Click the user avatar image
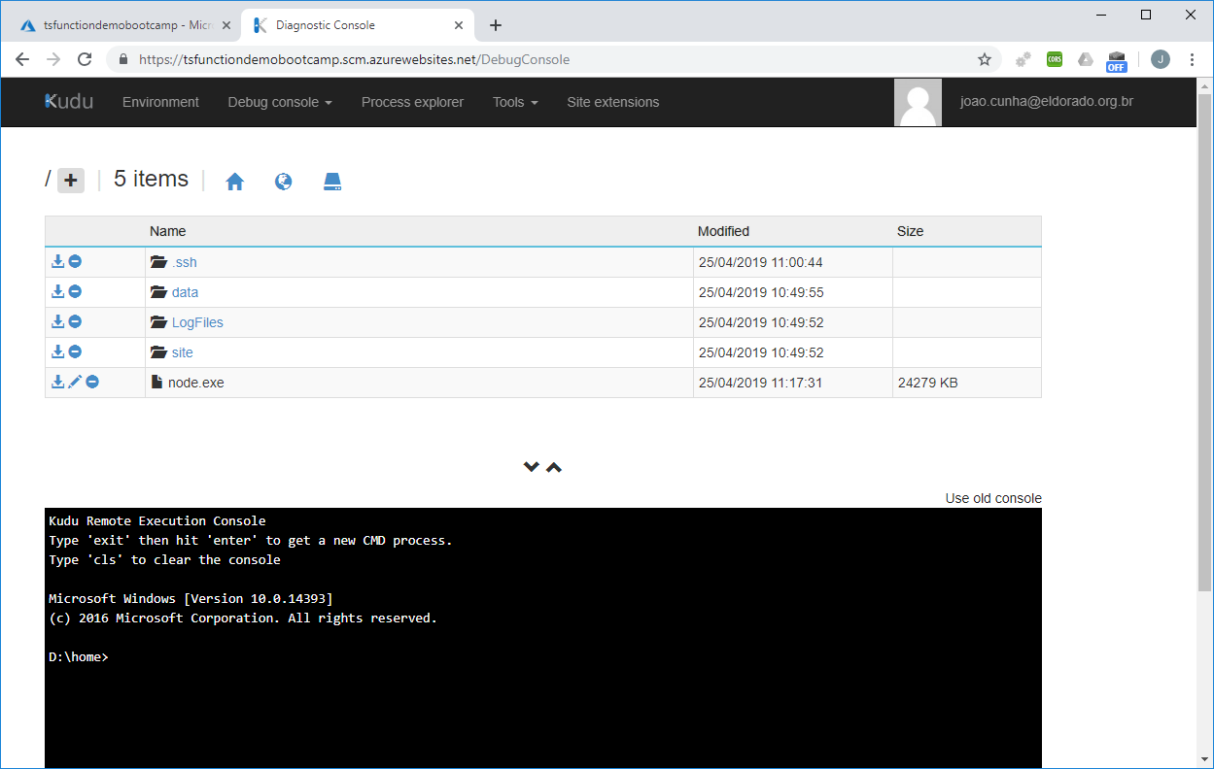1214x769 pixels. coord(918,102)
